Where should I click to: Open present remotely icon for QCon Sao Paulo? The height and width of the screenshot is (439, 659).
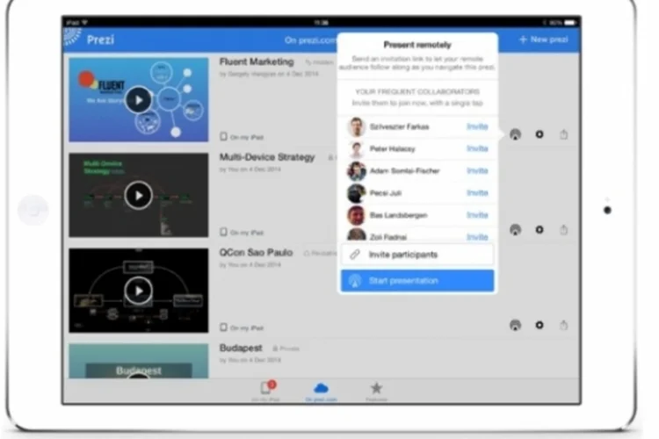(x=515, y=325)
